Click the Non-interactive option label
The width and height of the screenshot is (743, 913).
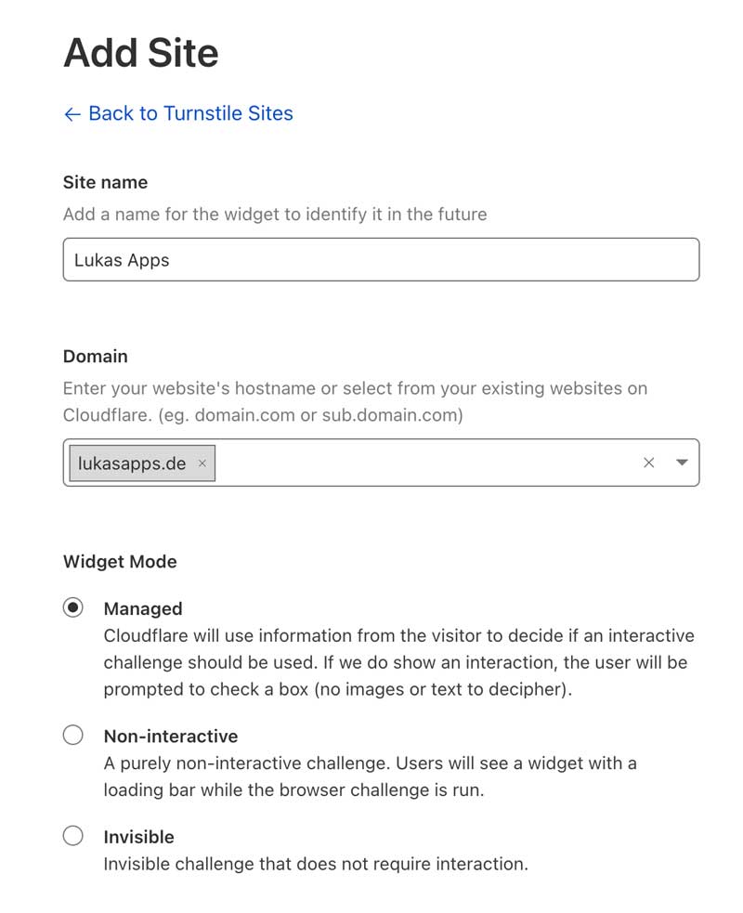[x=171, y=736]
